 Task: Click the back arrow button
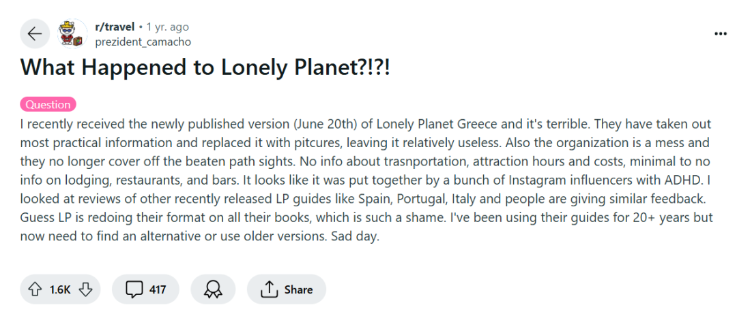(x=34, y=34)
